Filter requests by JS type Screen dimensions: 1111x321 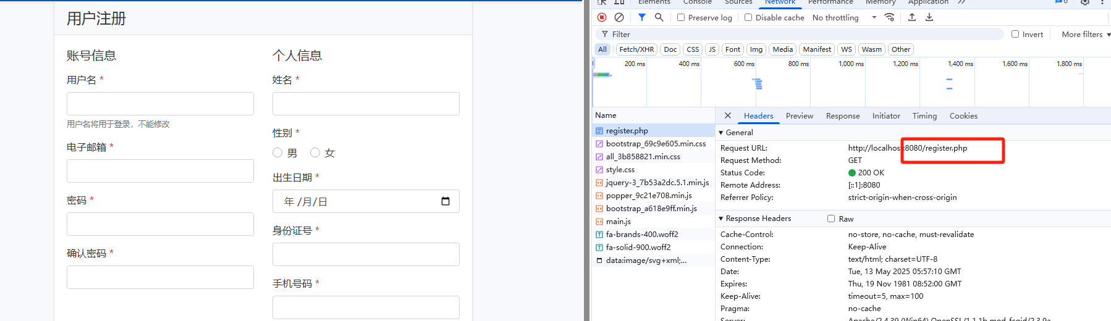pos(712,49)
